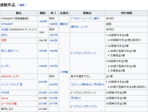Open the red 花男 link

(4, 40)
